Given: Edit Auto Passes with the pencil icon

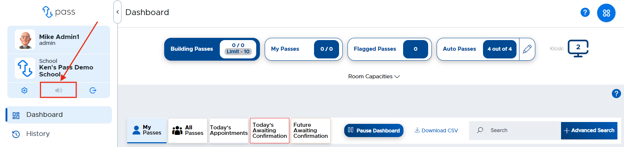Looking at the screenshot, I should (527, 49).
